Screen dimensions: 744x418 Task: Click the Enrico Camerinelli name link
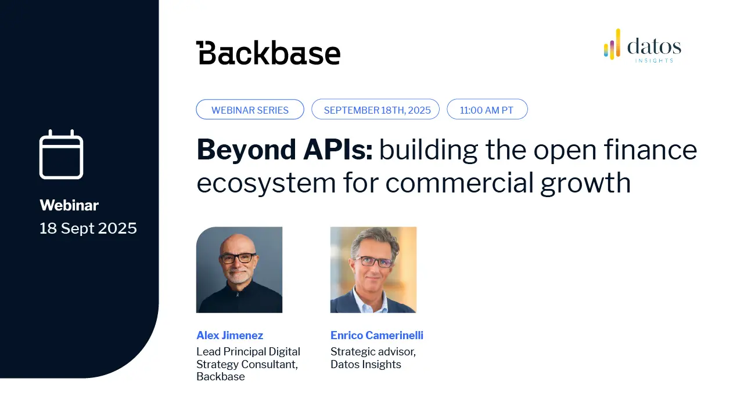tap(377, 335)
